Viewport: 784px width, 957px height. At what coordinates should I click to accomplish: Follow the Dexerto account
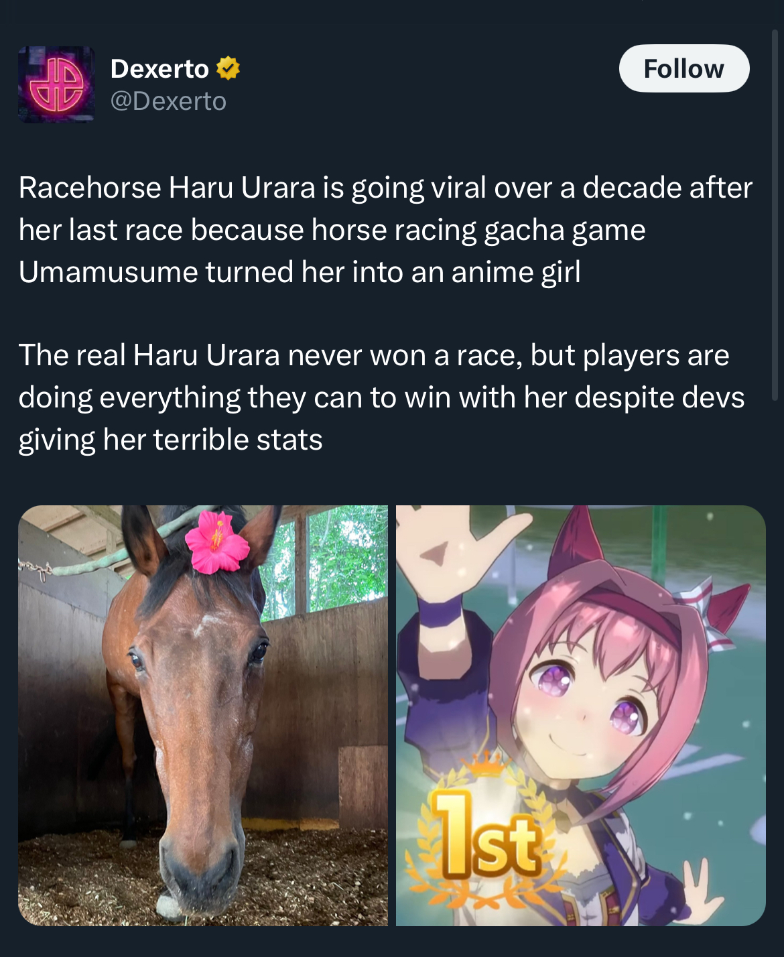[683, 68]
